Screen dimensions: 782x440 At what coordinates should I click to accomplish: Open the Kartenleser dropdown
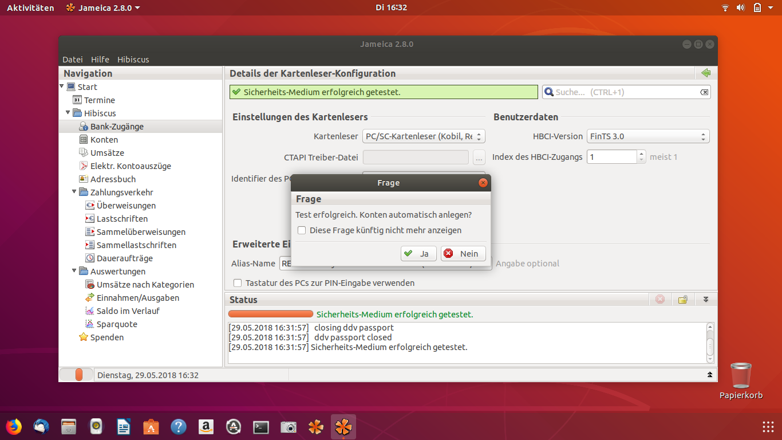(x=424, y=136)
